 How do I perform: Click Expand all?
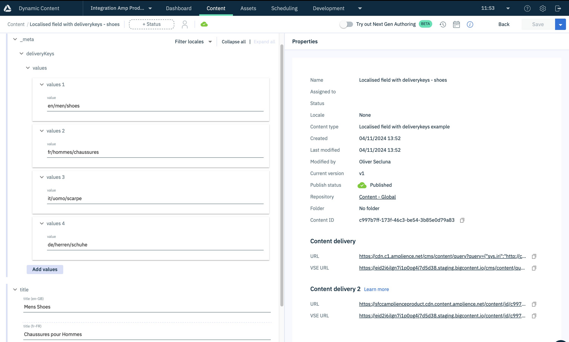[x=264, y=42]
